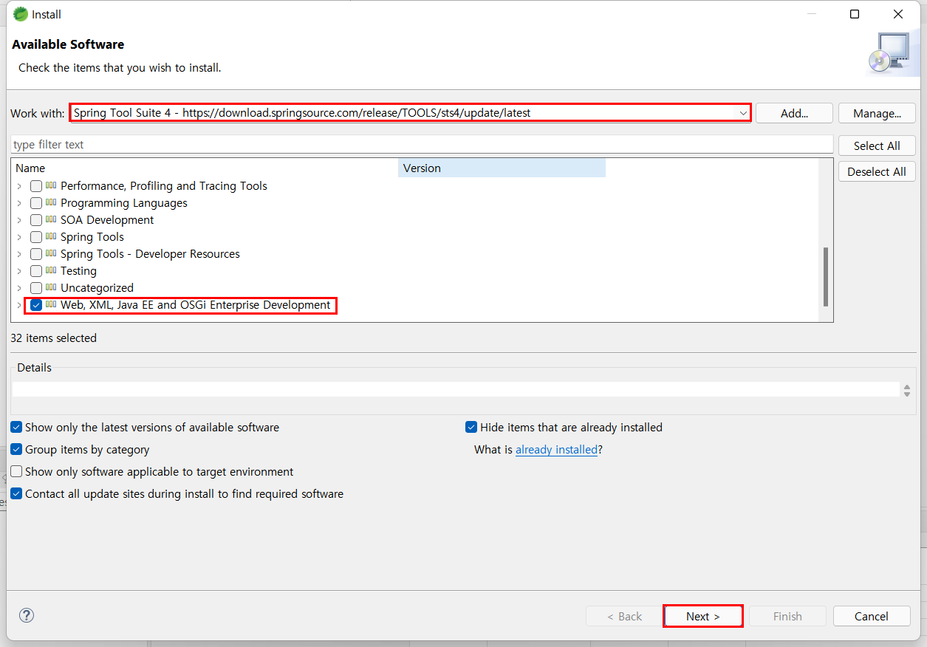The width and height of the screenshot is (927, 647).
Task: Maximize the Install window
Action: [855, 14]
